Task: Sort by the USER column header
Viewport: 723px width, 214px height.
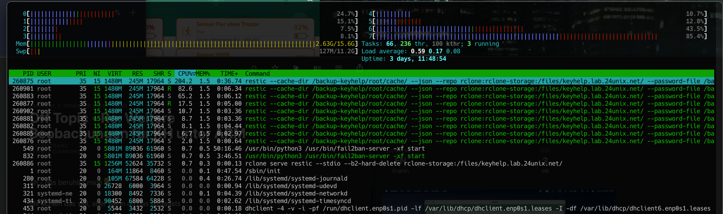Action: click(x=44, y=74)
